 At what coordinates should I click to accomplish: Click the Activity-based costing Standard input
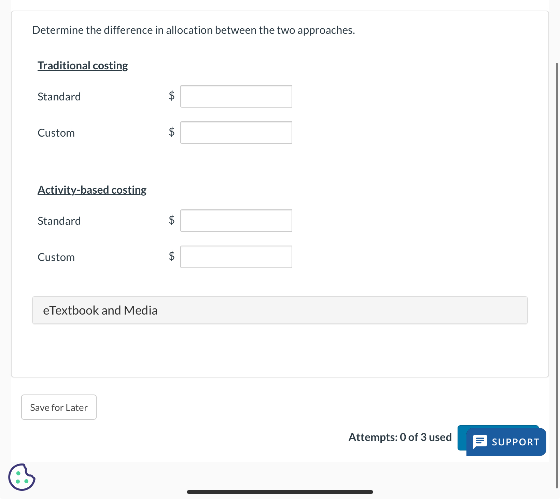point(236,221)
